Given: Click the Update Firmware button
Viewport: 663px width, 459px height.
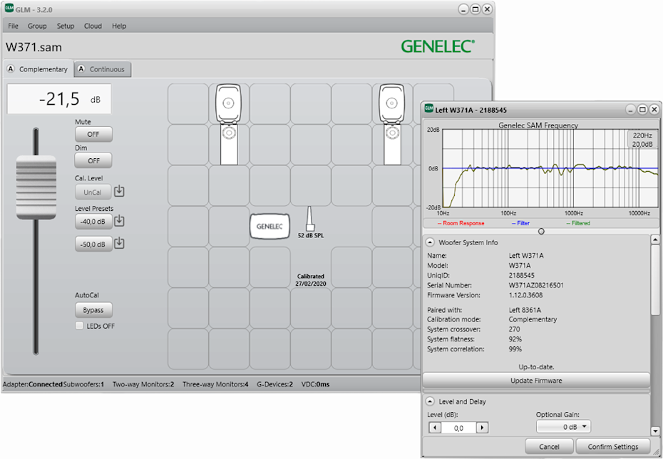Looking at the screenshot, I should pos(535,381).
